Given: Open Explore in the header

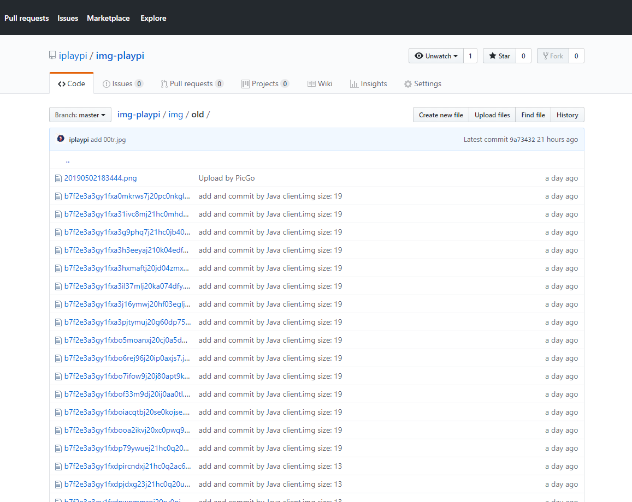Looking at the screenshot, I should coord(153,18).
